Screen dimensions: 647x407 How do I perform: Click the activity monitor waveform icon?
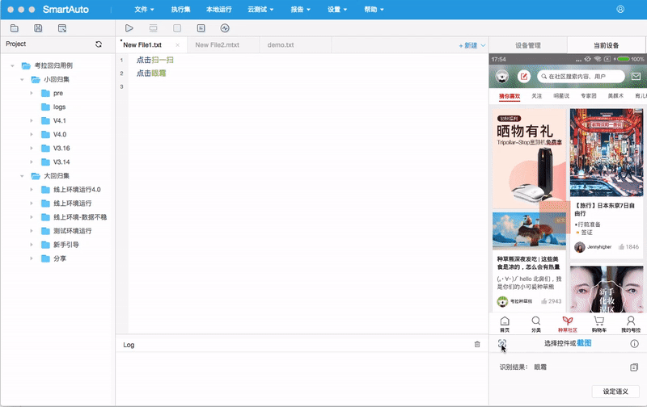point(225,28)
